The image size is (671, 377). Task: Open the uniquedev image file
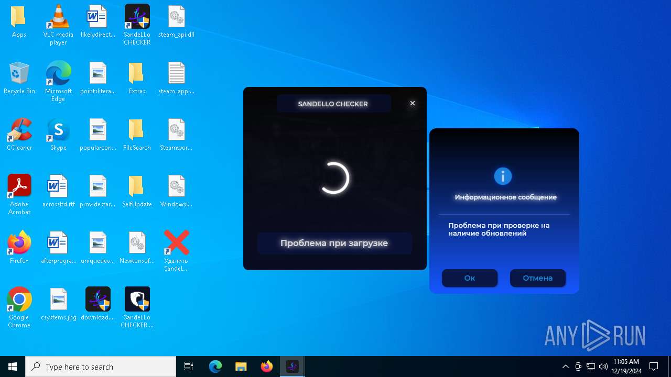tap(98, 248)
